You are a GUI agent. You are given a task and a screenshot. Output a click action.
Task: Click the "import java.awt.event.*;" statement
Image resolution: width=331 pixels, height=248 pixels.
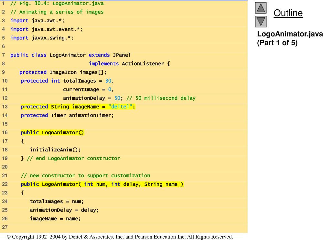(x=46, y=29)
